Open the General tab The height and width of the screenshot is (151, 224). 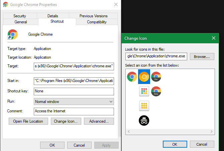[21, 22]
